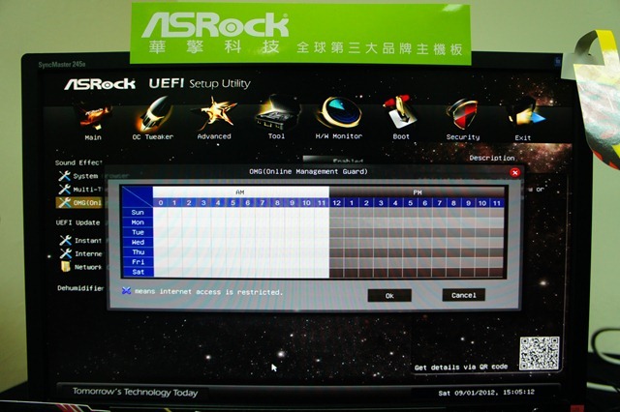The width and height of the screenshot is (620, 412).
Task: Toggle Sunday PM 12 o'clock cell
Action: coord(336,213)
